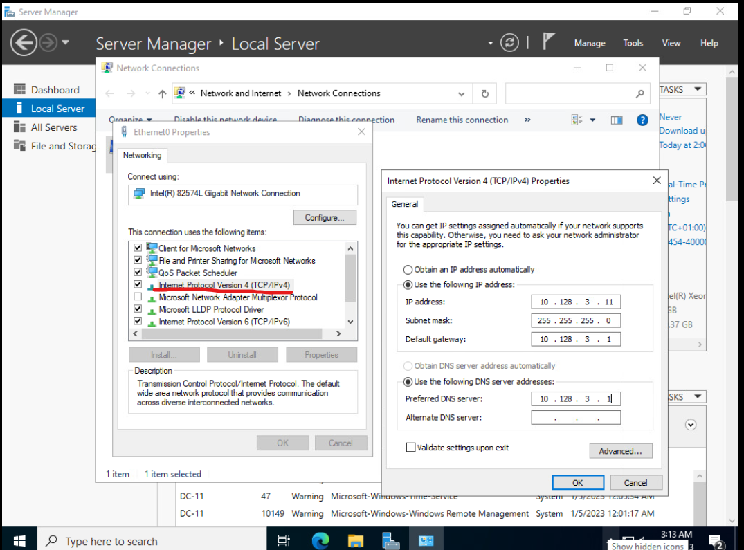The width and height of the screenshot is (744, 550).
Task: Click Configure button
Action: point(325,218)
